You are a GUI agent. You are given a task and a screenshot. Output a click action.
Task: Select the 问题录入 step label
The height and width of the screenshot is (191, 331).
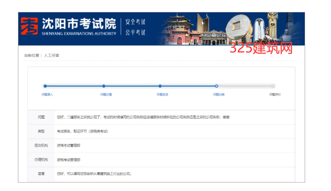(47, 95)
